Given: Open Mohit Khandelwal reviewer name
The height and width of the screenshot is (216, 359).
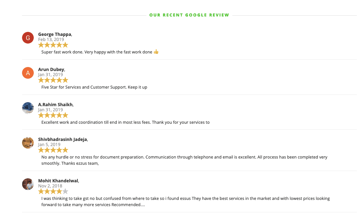Looking at the screenshot, I should point(58,181).
